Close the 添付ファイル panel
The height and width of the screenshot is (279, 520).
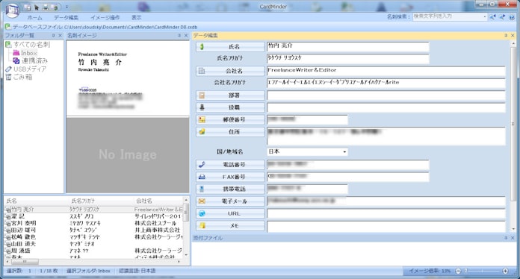point(513,238)
